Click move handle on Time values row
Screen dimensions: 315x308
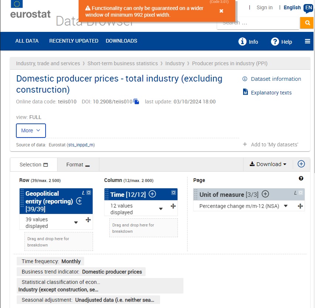pos(173,206)
